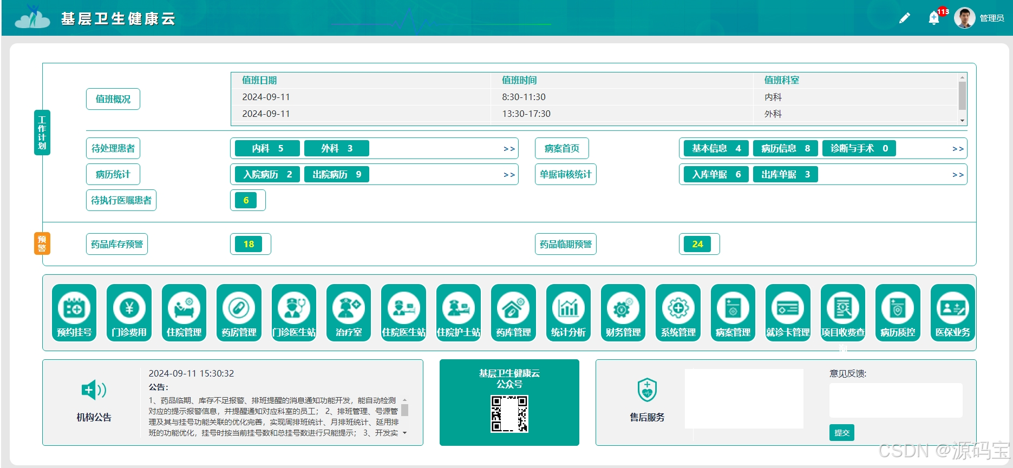The width and height of the screenshot is (1013, 468).
Task: Click the 单据审核统计 button
Action: pyautogui.click(x=566, y=174)
